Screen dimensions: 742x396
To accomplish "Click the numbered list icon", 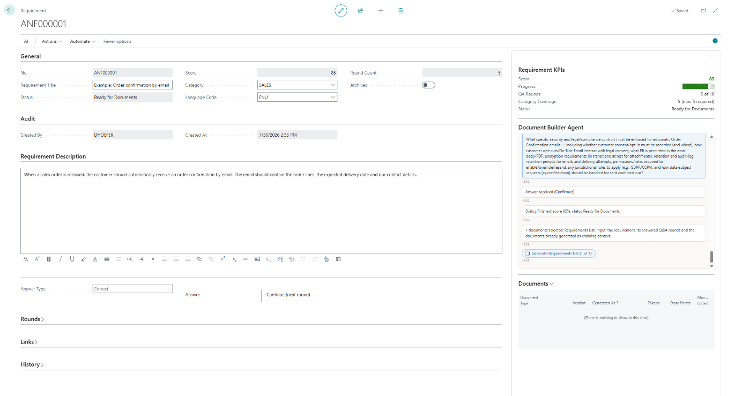I will point(118,259).
